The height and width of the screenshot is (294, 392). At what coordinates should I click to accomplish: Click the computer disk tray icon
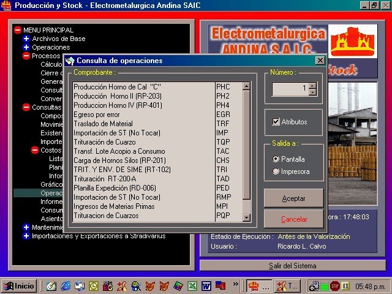(314, 286)
